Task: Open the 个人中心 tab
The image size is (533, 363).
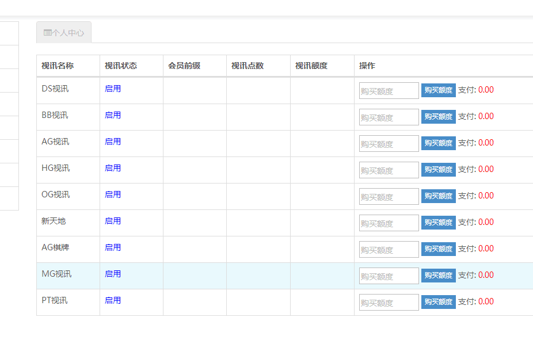Action: 64,33
